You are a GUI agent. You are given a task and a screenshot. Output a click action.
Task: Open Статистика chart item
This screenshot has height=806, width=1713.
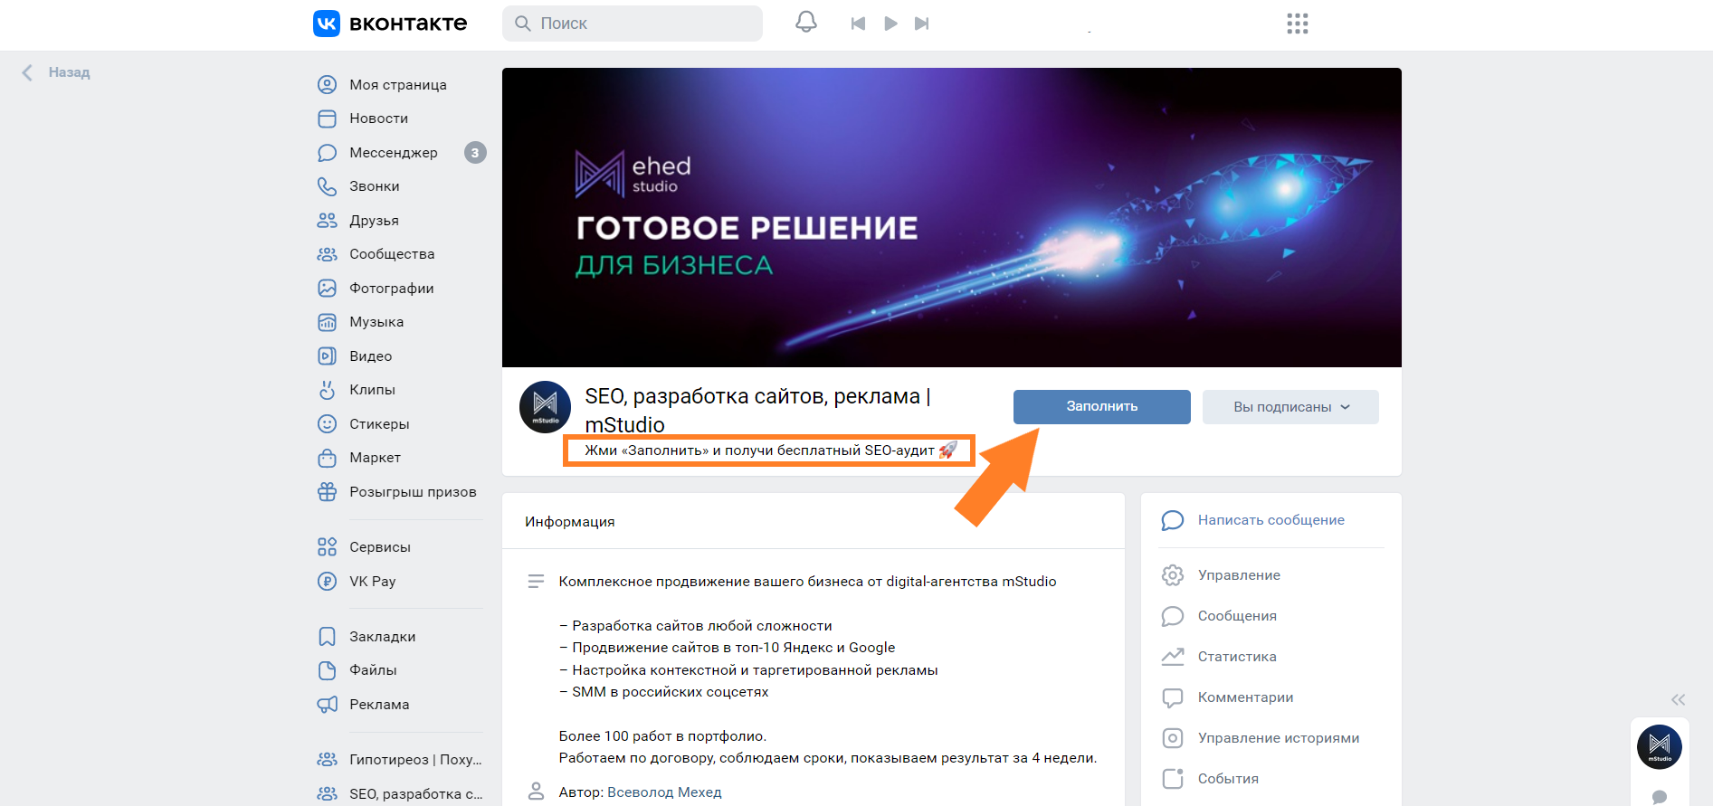[x=1218, y=657]
